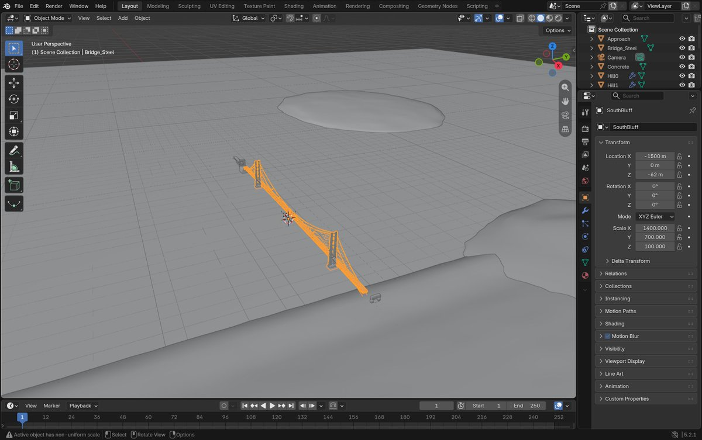This screenshot has height=440, width=702.
Task: Open the timeline Marker menu
Action: tap(51, 406)
